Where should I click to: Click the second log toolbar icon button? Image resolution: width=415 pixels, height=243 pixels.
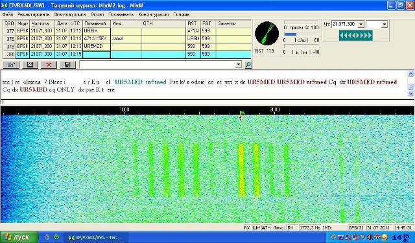click(30, 65)
